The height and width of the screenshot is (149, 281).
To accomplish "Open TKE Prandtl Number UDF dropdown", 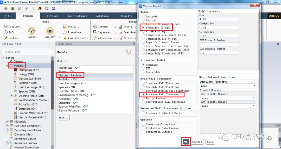I will (228, 98).
